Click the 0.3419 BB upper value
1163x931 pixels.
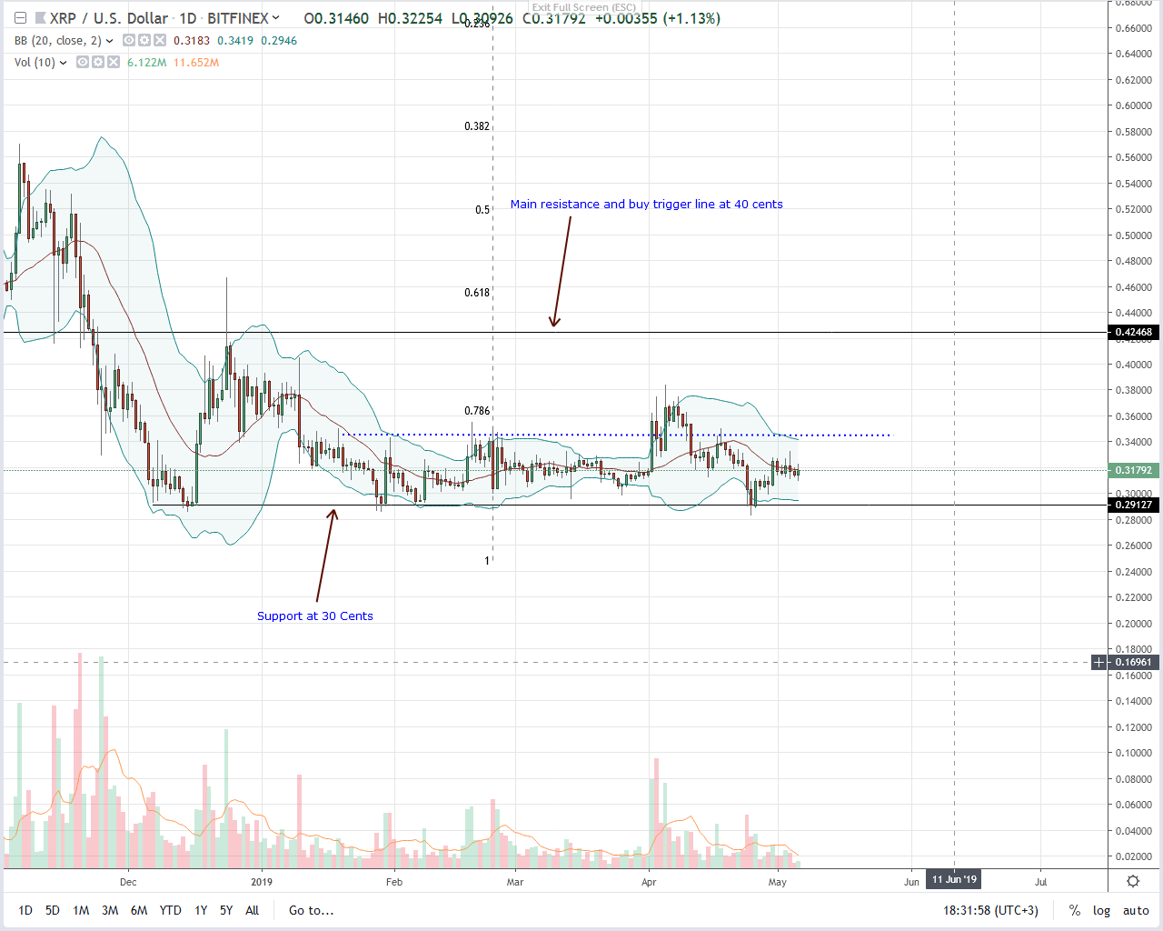[235, 41]
